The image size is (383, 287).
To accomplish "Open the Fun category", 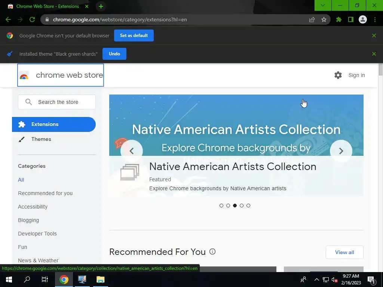I will tap(22, 247).
